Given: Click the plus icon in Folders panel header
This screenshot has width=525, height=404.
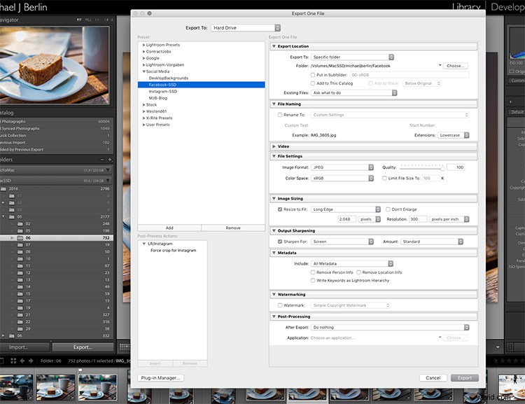Looking at the screenshot, I should 110,160.
